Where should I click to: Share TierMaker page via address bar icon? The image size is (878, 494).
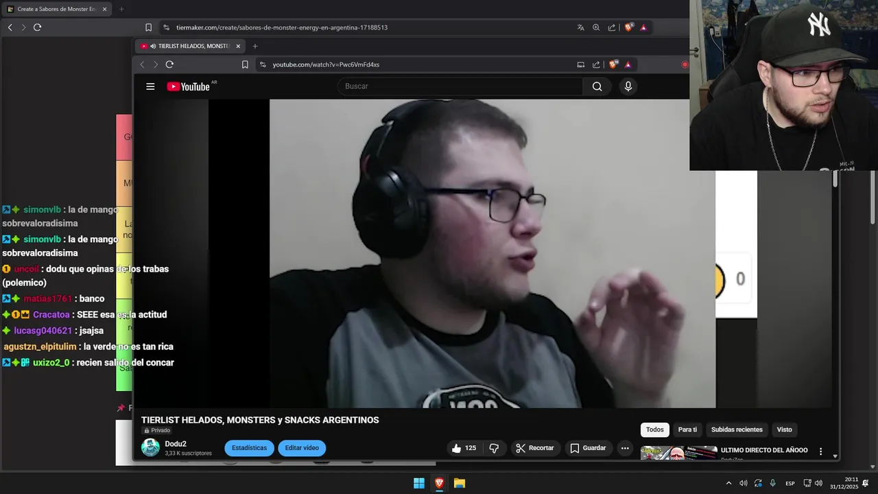click(x=611, y=27)
